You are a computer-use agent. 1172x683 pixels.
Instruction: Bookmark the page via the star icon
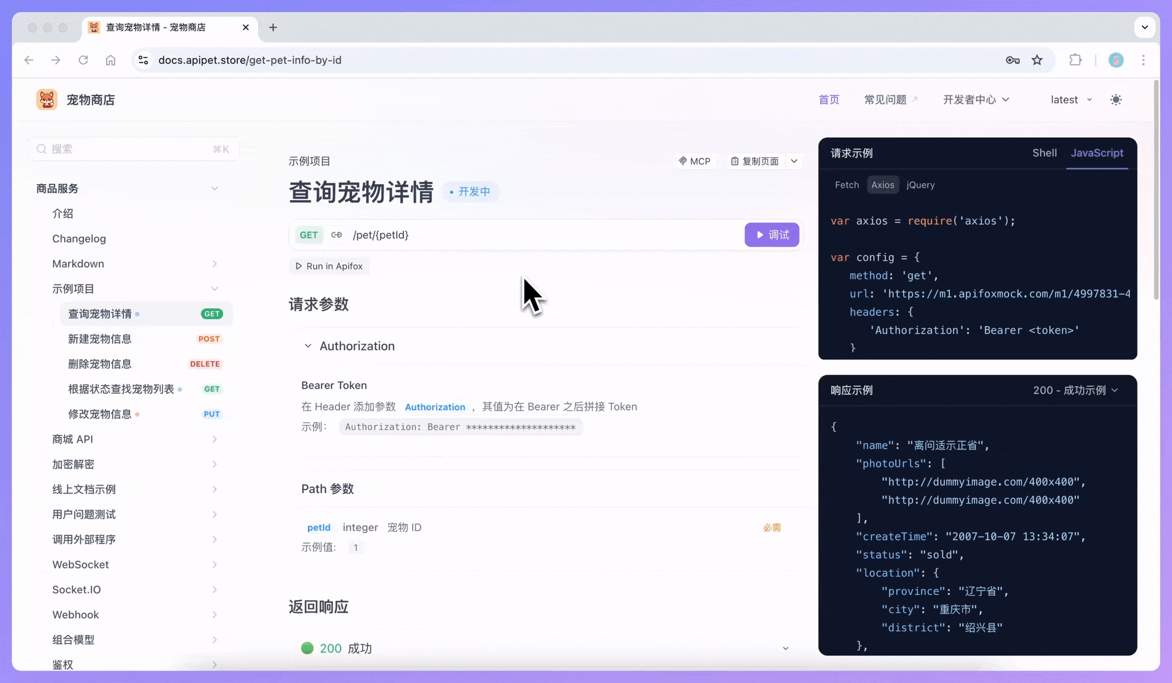[x=1036, y=59]
